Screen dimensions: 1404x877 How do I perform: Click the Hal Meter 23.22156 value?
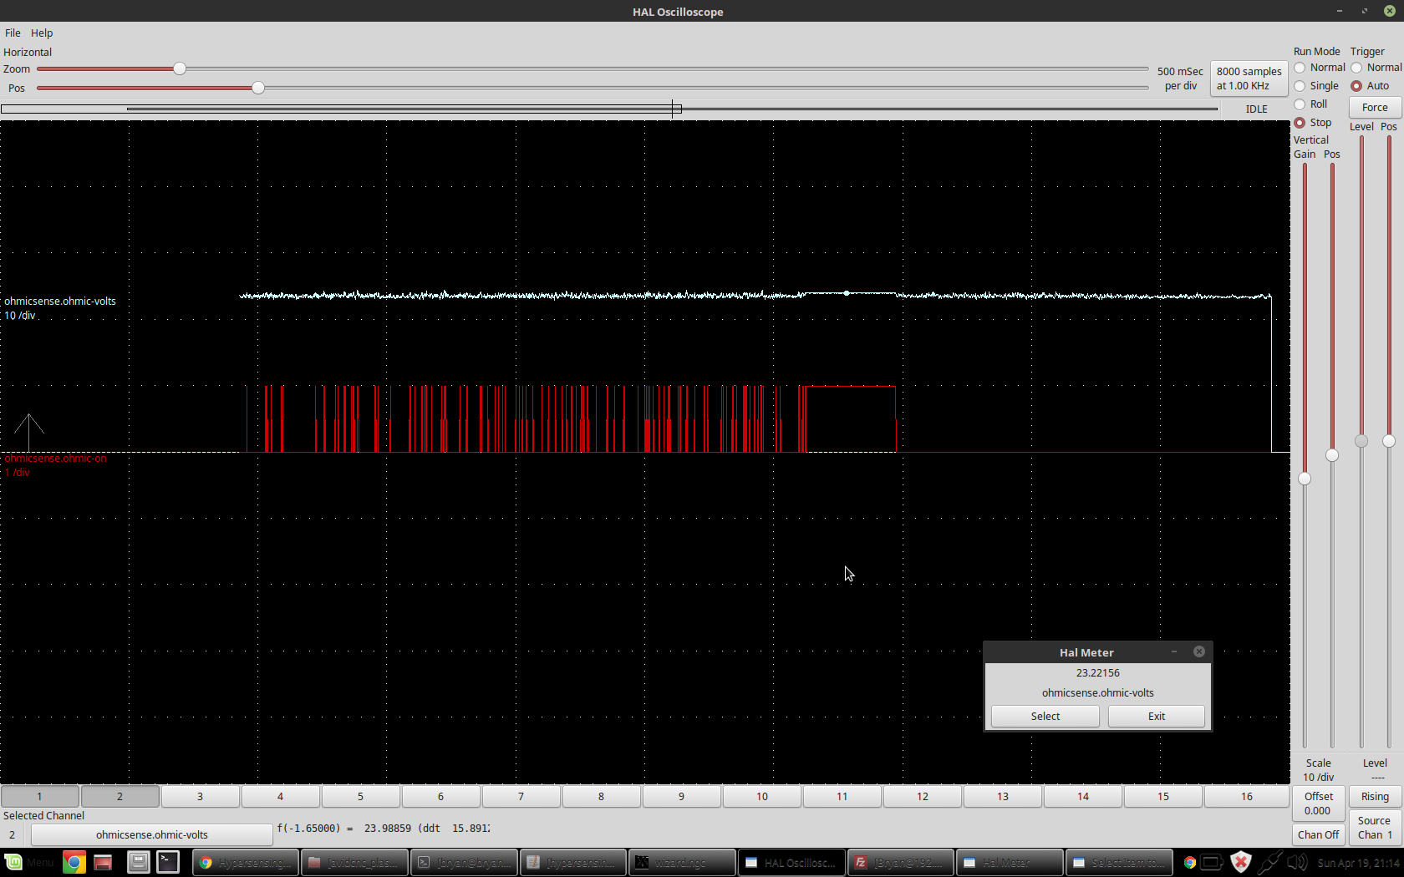click(1097, 672)
